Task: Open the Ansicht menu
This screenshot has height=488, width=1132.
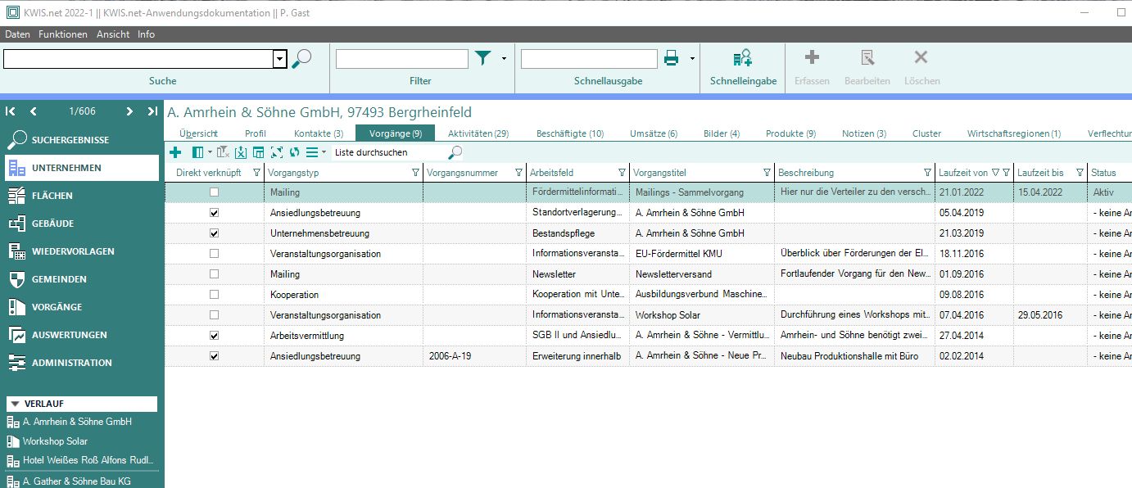Action: [113, 34]
